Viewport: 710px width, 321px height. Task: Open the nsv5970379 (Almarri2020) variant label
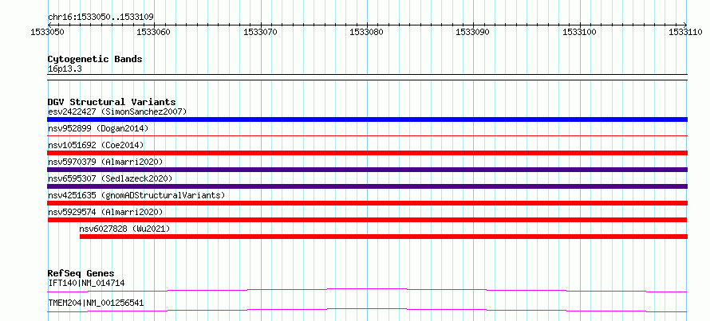point(105,162)
